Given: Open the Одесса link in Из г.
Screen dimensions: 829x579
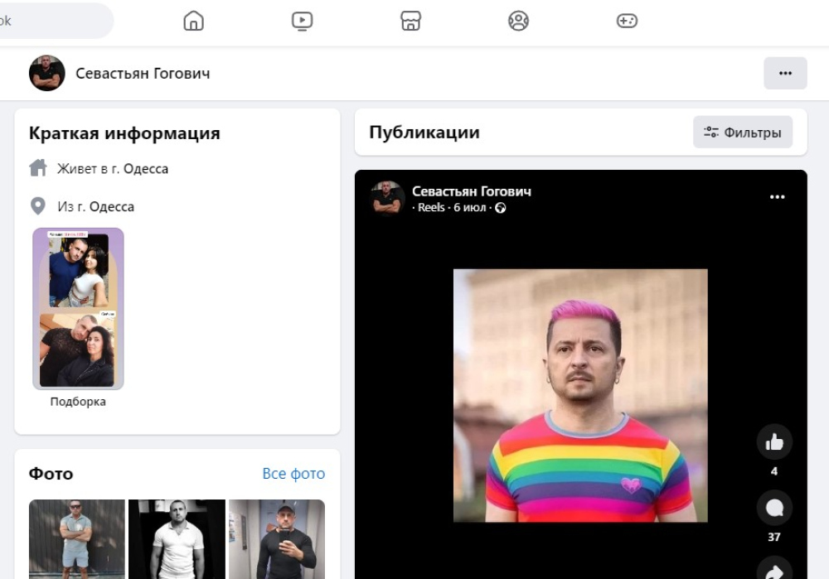Looking at the screenshot, I should coord(112,207).
